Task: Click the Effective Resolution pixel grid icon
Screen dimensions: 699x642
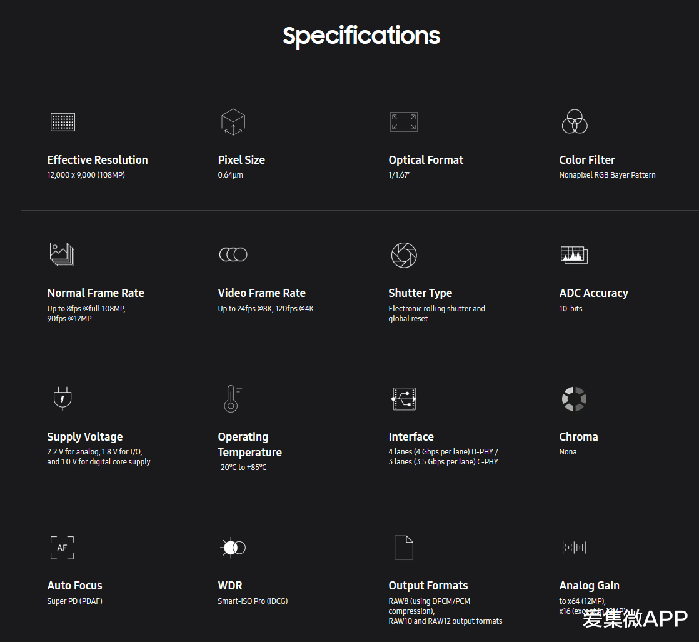Action: point(63,122)
